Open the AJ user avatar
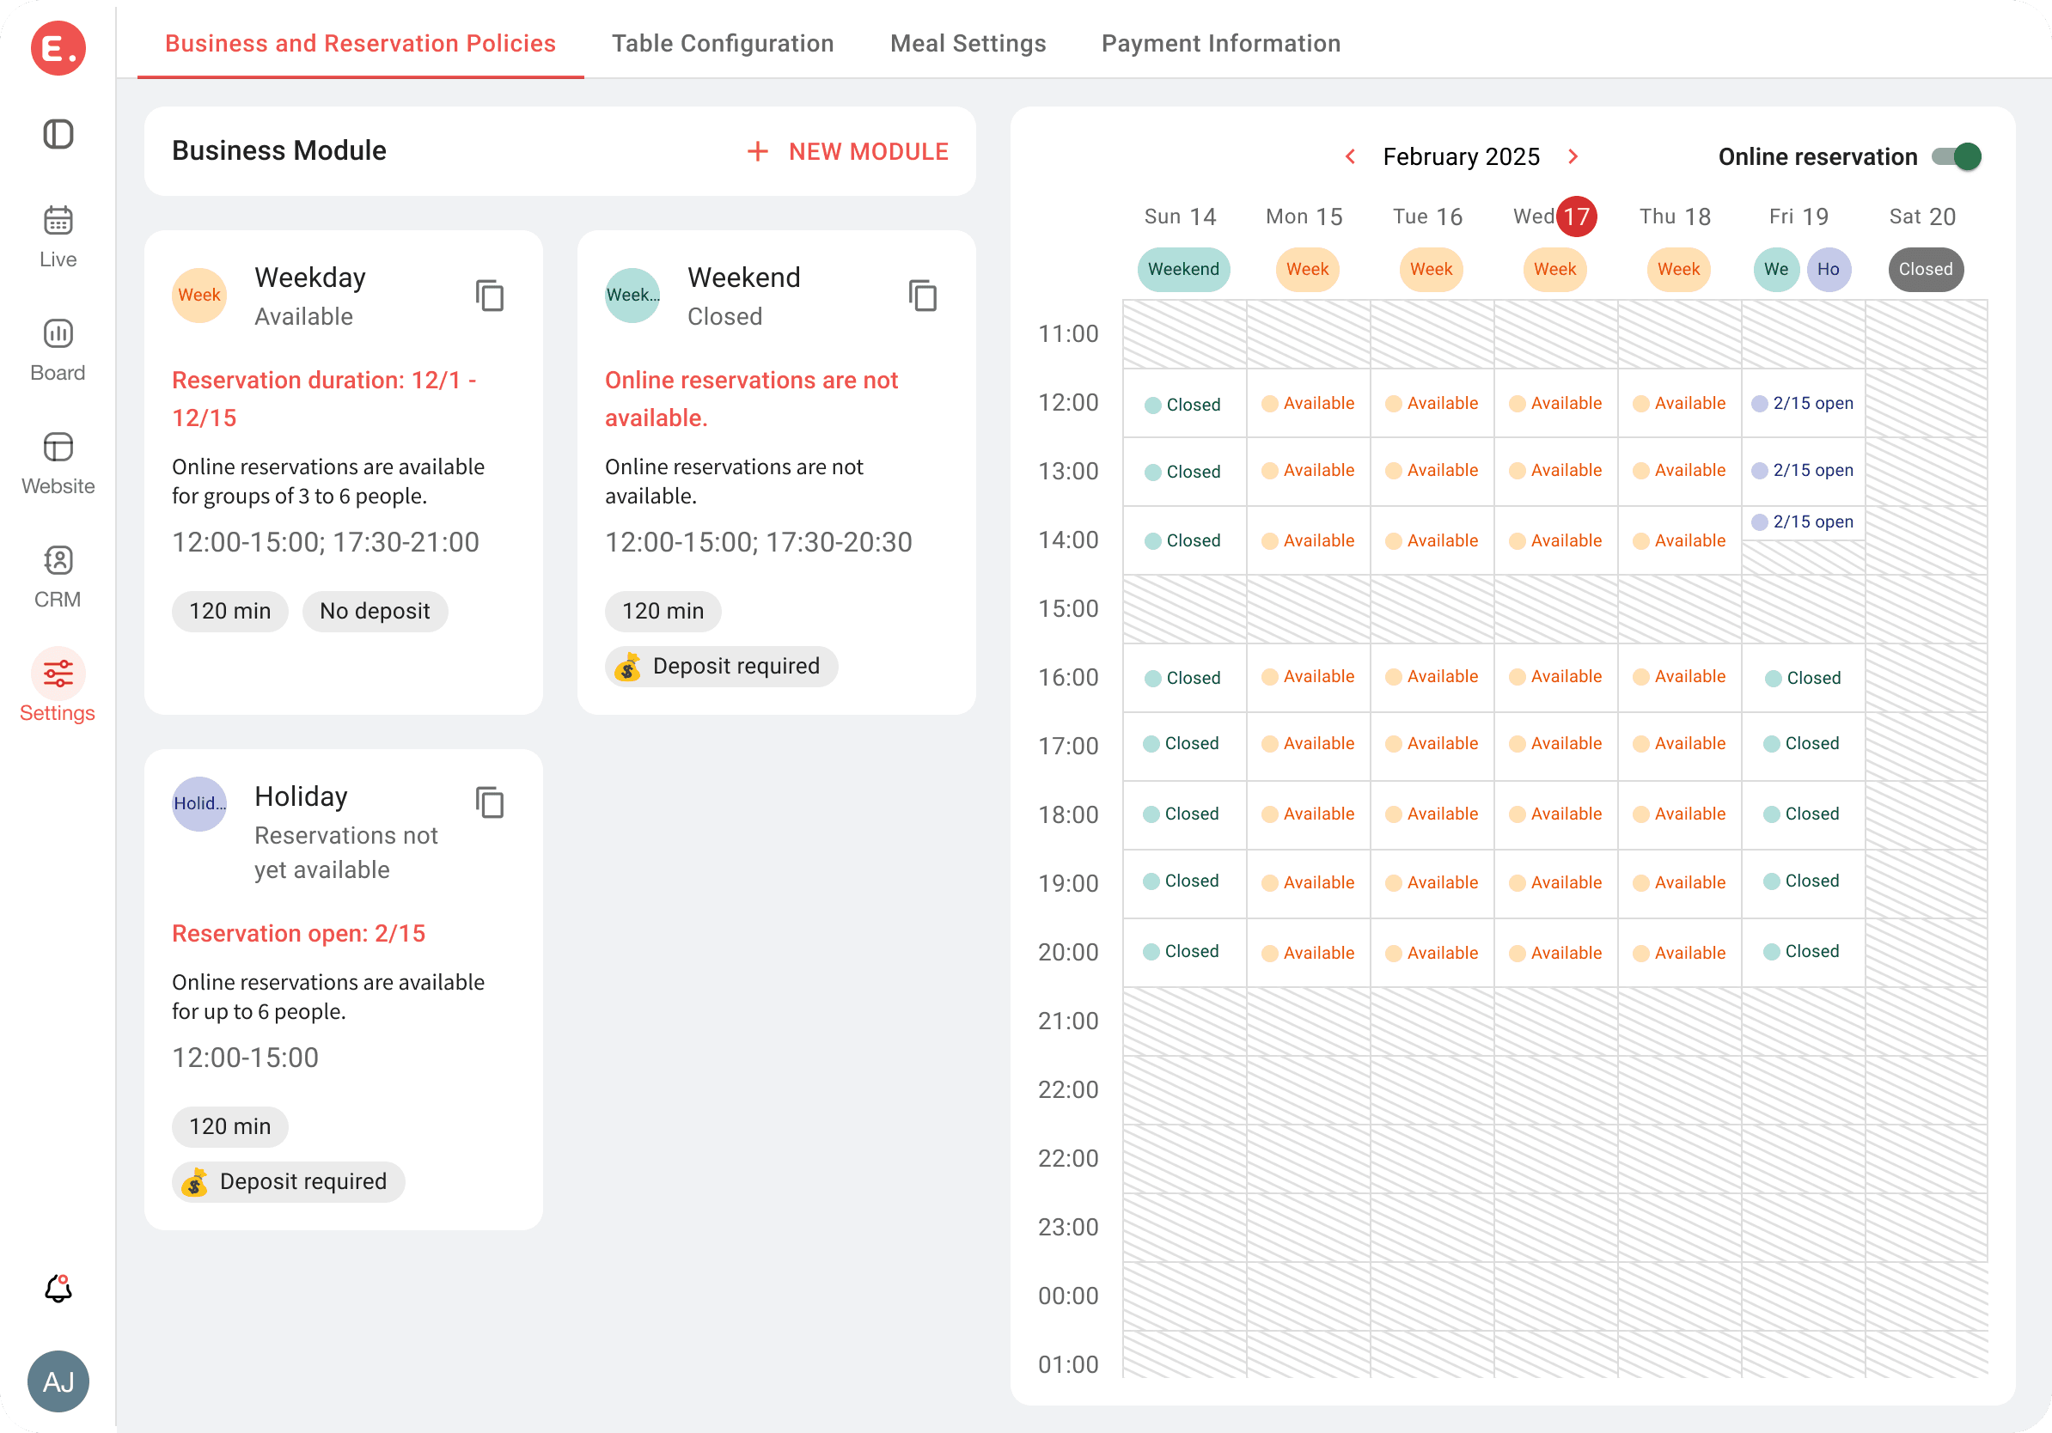Viewport: 2052px width, 1433px height. click(x=58, y=1381)
